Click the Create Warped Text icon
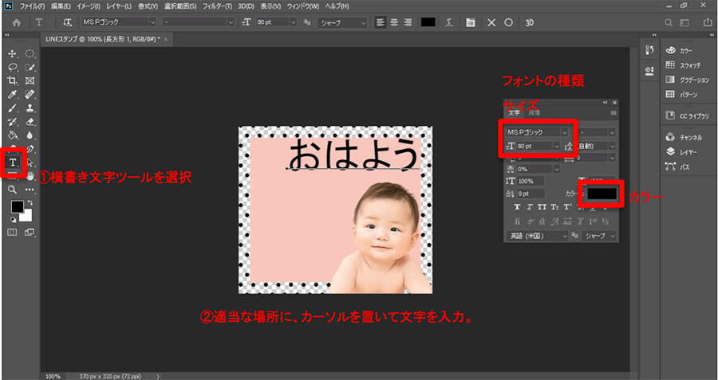Viewport: 718px width, 380px height. click(450, 22)
